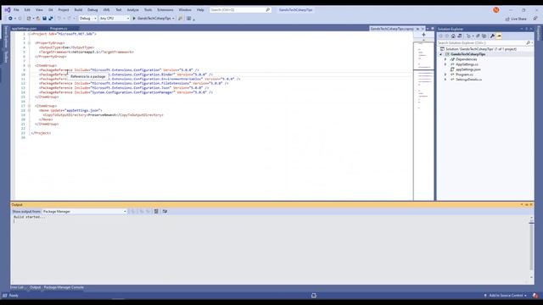
Task: Open the File menu
Action: [x=16, y=10]
